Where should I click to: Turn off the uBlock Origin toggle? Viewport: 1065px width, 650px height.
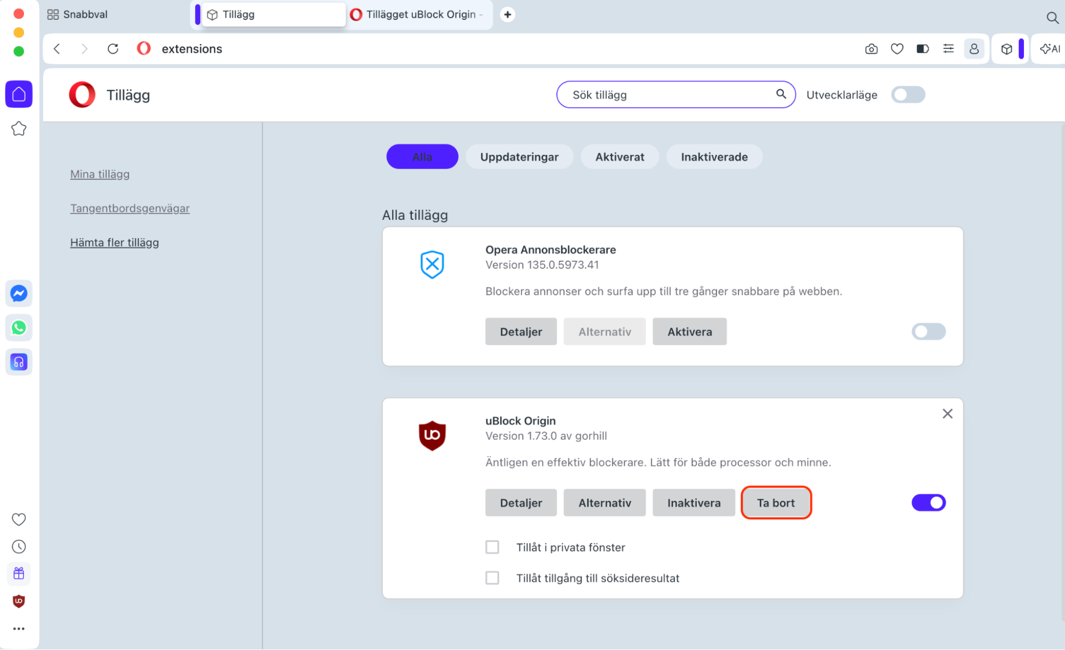tap(929, 503)
